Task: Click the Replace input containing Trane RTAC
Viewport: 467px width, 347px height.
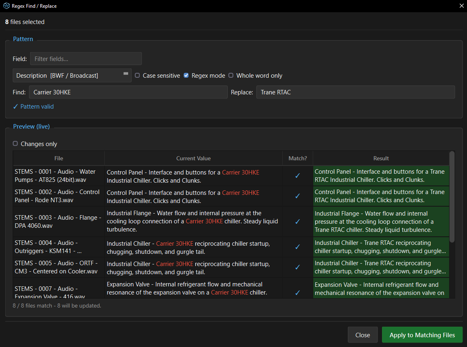Action: click(356, 92)
